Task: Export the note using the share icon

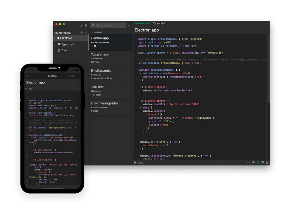Action: coord(267,162)
